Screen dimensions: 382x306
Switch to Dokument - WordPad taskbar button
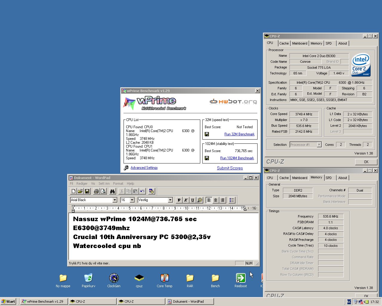(x=190, y=302)
